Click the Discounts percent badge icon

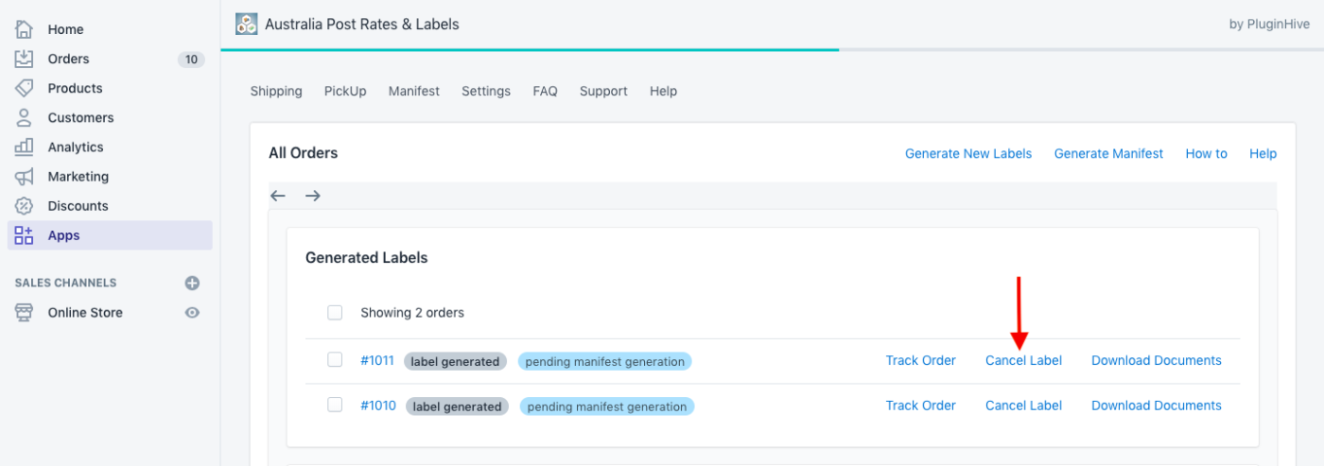coord(24,205)
